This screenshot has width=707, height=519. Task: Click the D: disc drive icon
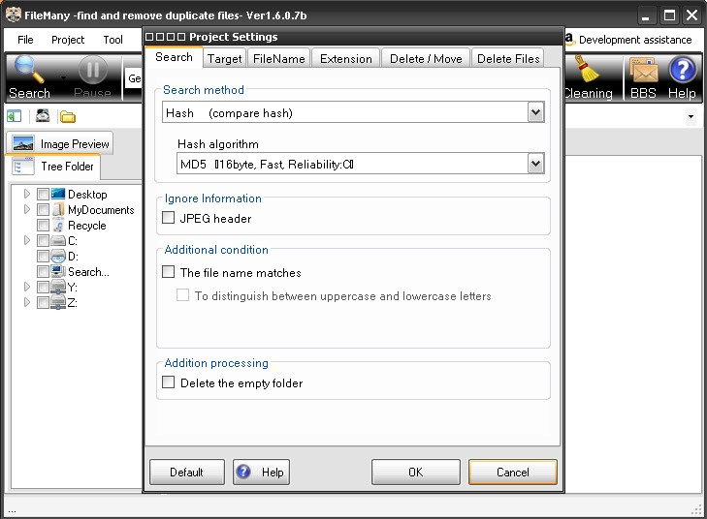[x=58, y=257]
